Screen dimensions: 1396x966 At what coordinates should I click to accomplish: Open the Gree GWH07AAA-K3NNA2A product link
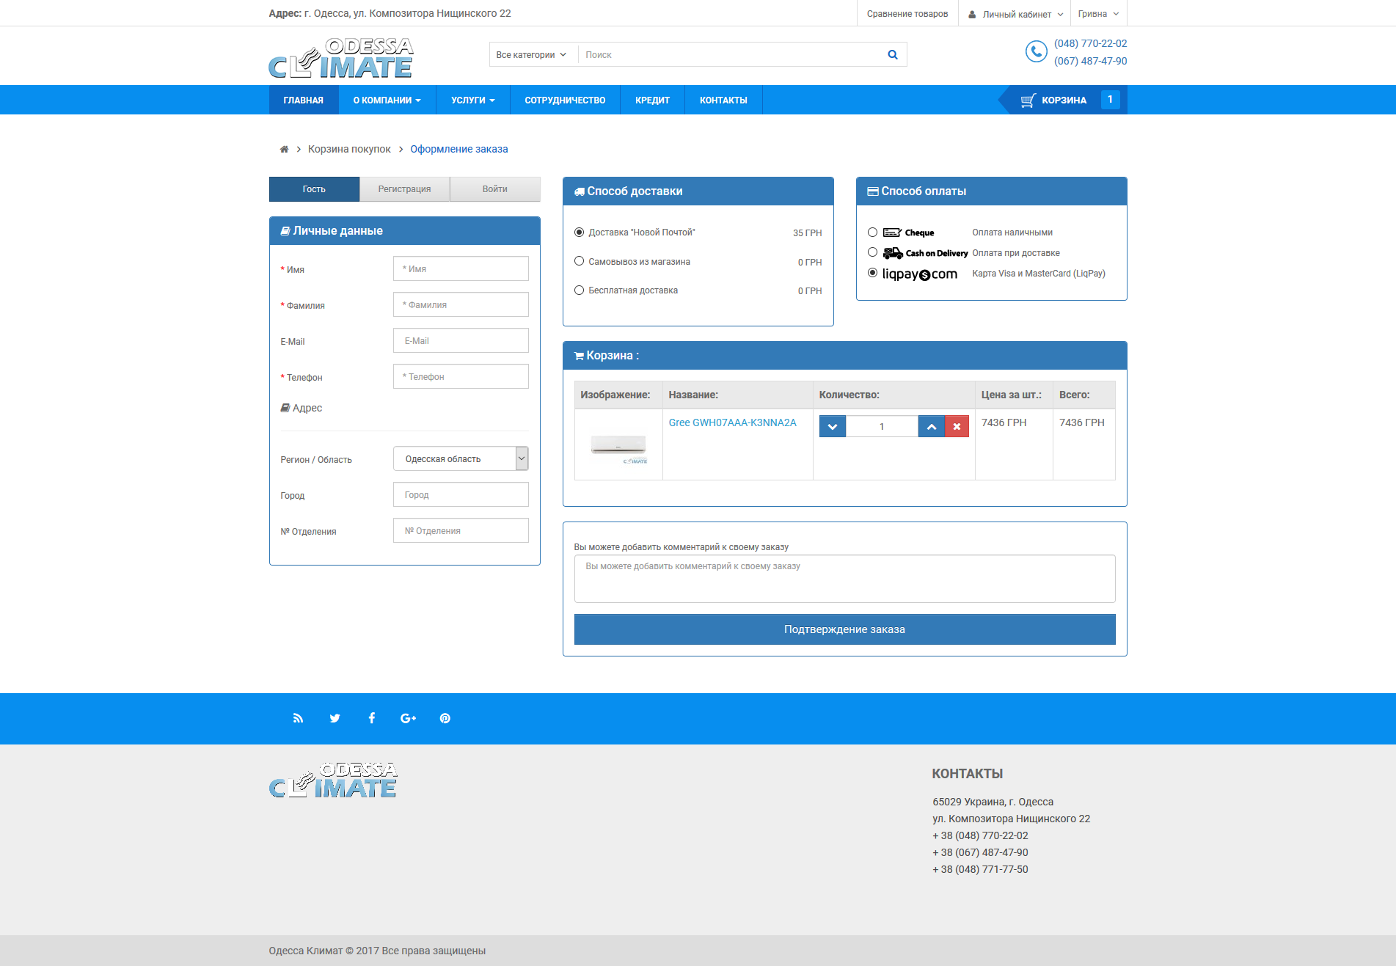732,423
